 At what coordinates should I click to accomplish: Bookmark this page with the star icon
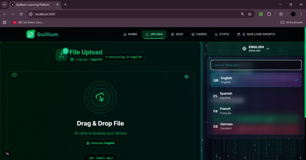(x=249, y=14)
